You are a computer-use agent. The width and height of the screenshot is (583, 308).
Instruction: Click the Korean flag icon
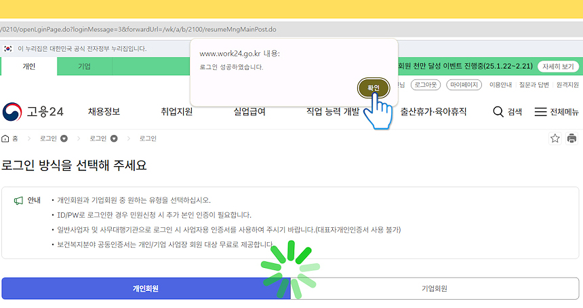[8, 49]
